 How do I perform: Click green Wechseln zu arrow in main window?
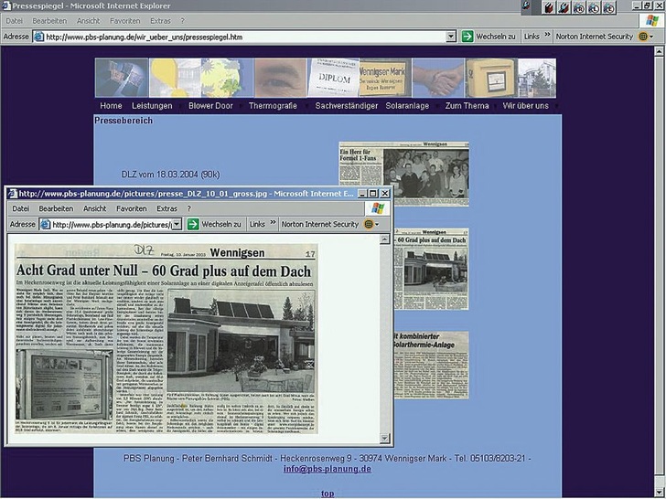[467, 37]
